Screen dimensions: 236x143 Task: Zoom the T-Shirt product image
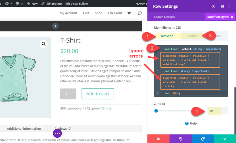coord(44,44)
